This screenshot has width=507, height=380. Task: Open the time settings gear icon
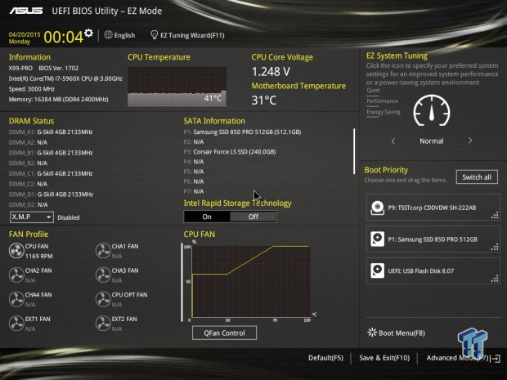[x=88, y=33]
